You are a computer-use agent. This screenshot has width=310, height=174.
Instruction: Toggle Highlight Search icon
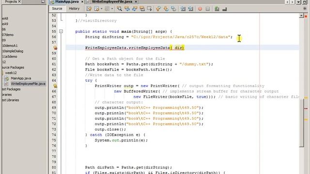click(x=142, y=9)
